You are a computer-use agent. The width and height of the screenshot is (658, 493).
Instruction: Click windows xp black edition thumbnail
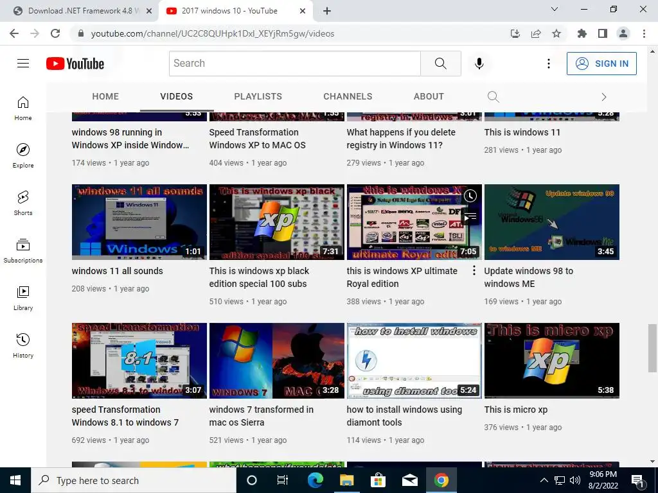point(276,222)
